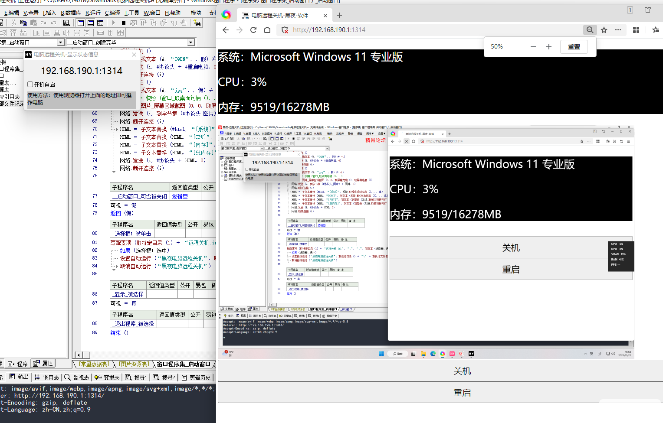Click the equal height alignment icon
The height and width of the screenshot is (423, 663).
coord(110,33)
